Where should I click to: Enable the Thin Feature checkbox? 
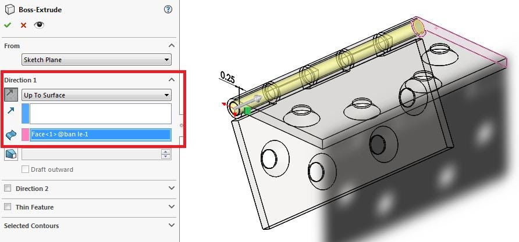coord(8,207)
